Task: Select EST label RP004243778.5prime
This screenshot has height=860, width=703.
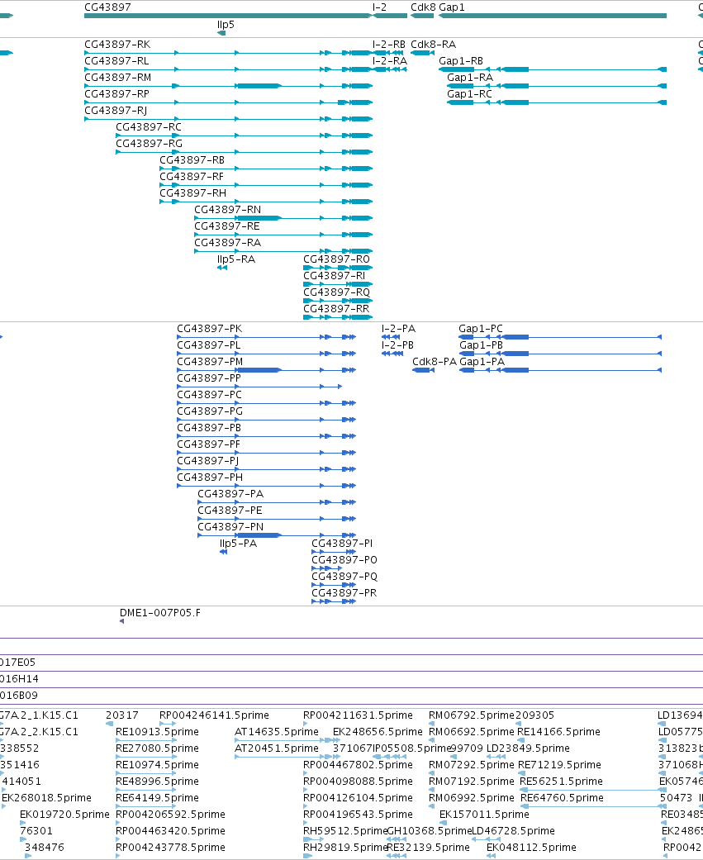Action: pos(170,847)
